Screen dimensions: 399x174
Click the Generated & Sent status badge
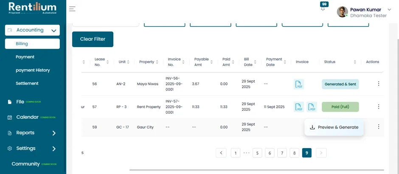coord(340,84)
